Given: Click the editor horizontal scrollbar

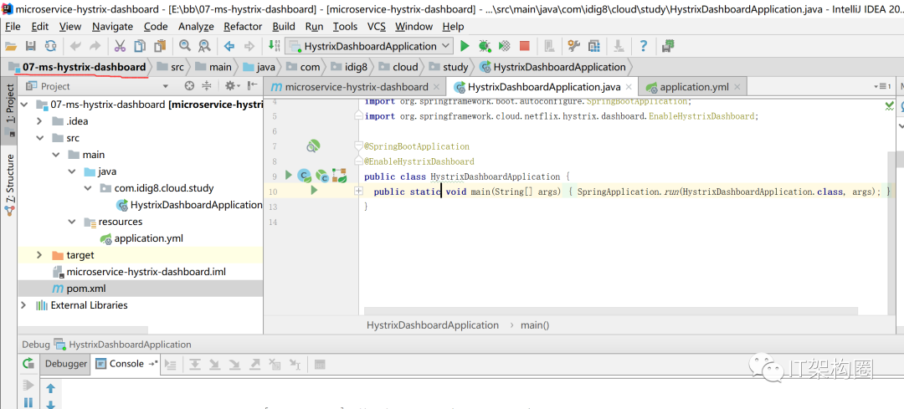Looking at the screenshot, I should click(611, 311).
